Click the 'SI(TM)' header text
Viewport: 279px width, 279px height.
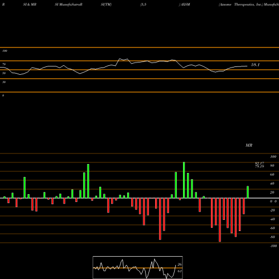(106, 4)
